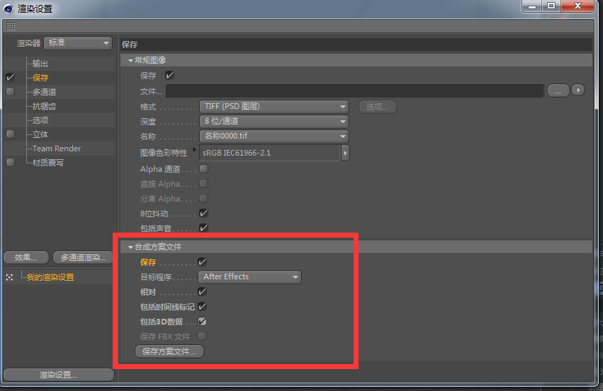The image size is (603, 391).
Task: Open the 渲染器 标准 dropdown
Action: (78, 43)
